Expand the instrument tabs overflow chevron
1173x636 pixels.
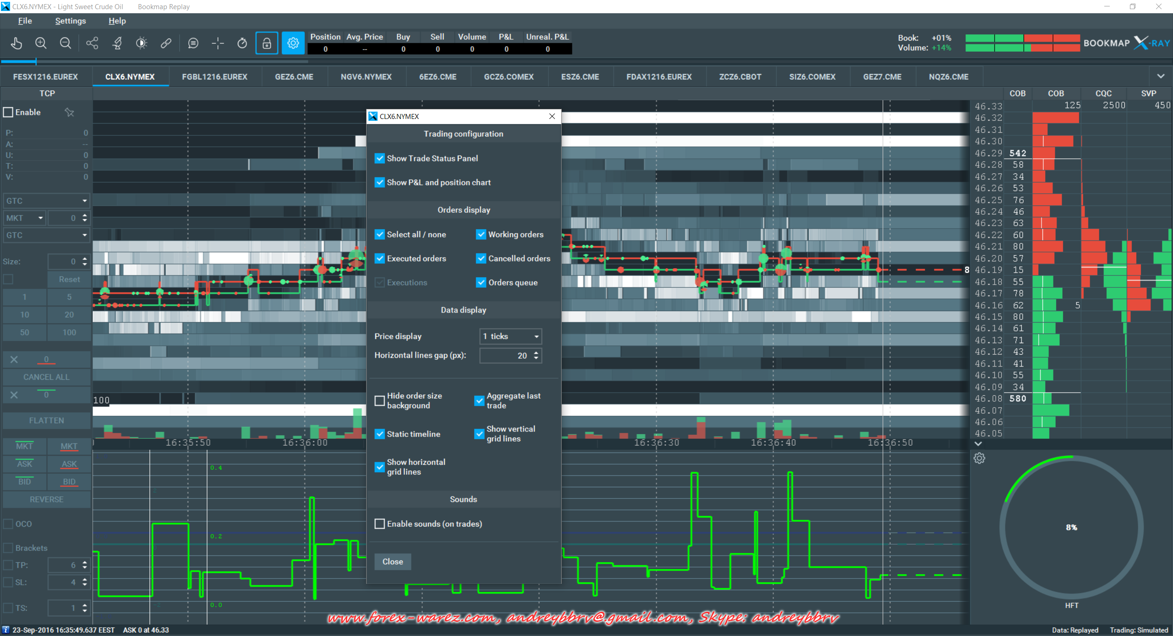[1160, 76]
